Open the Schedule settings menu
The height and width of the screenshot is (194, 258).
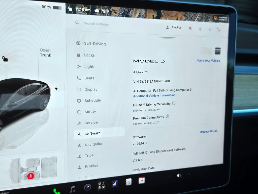(89, 101)
